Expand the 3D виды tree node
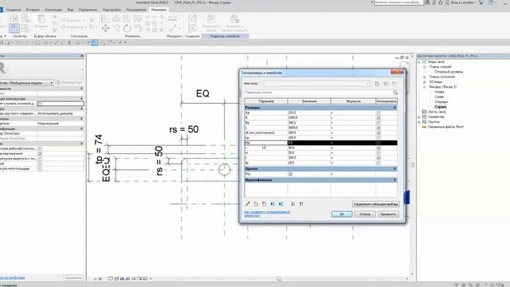The image size is (510, 287). pyautogui.click(x=424, y=81)
